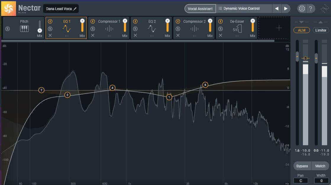Open the De-Esser module icon

point(237,29)
